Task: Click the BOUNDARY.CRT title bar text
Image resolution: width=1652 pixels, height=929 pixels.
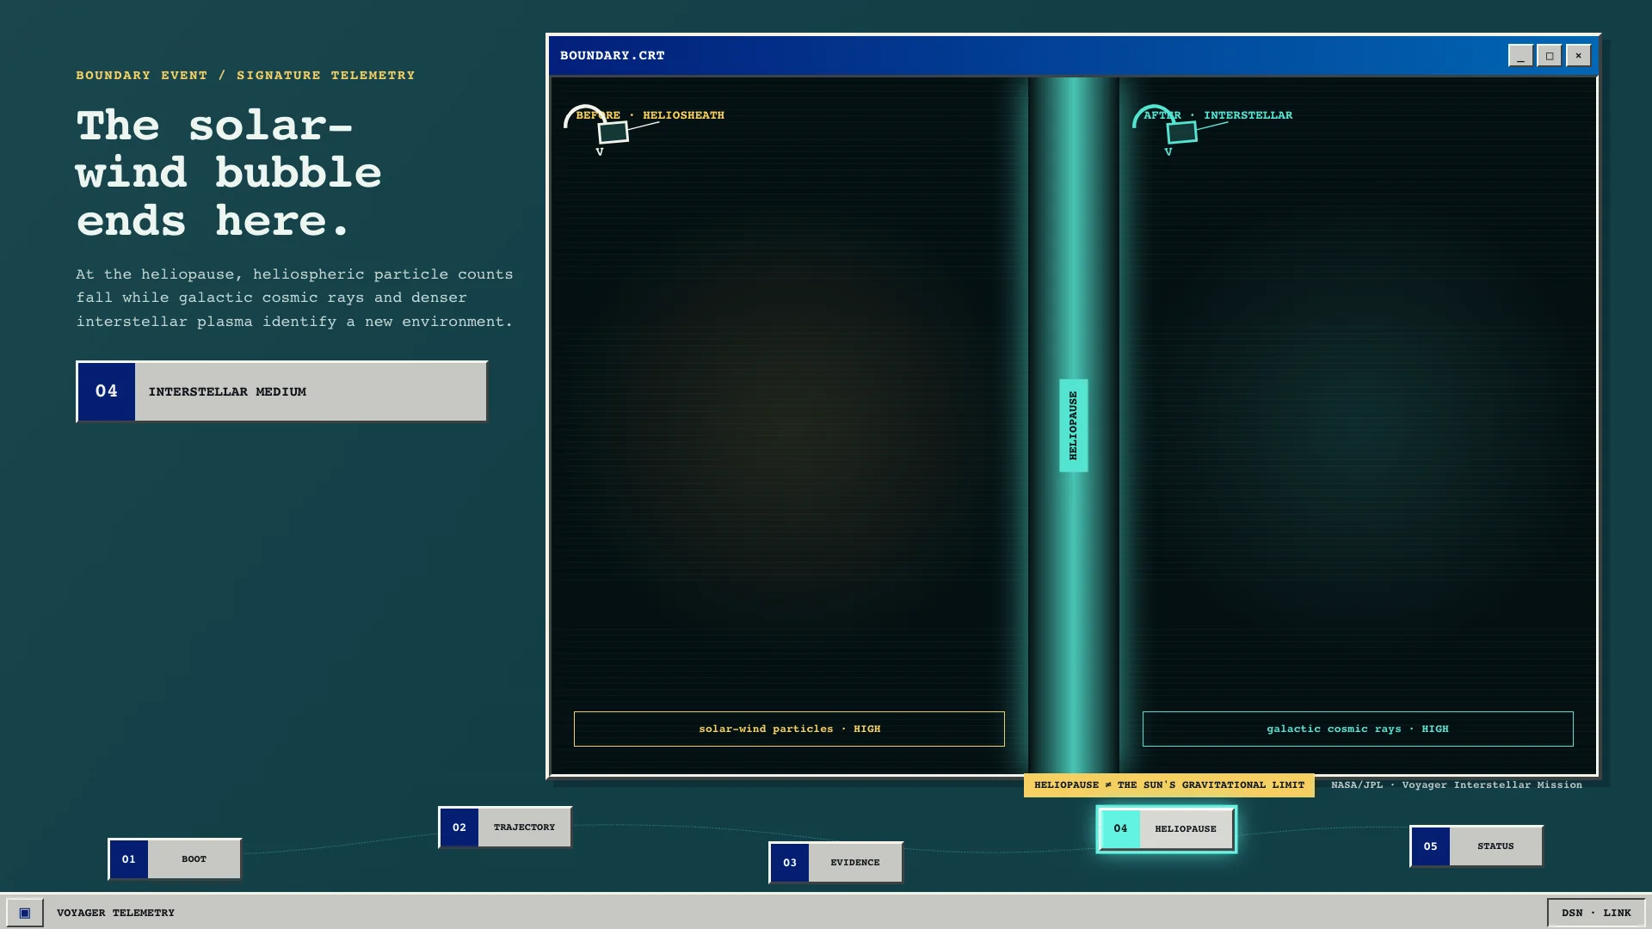Action: click(613, 56)
